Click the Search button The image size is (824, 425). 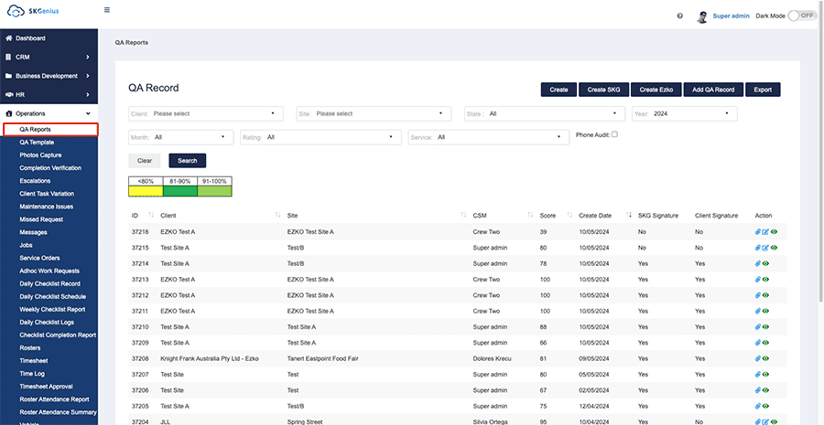coord(187,160)
